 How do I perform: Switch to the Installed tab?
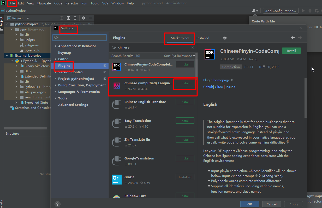203,38
